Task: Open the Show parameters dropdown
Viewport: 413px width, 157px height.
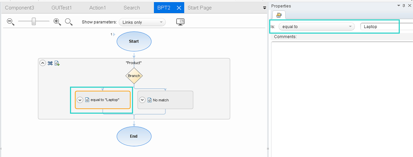Action: [142, 22]
